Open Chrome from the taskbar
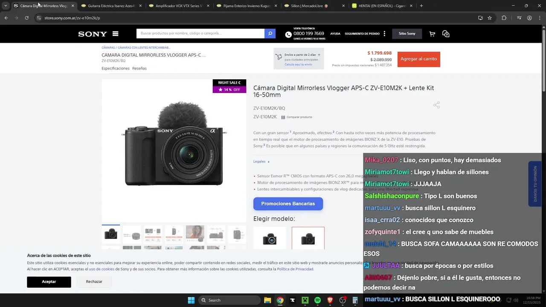Viewport: 546px width, 307px height. pyautogui.click(x=280, y=300)
